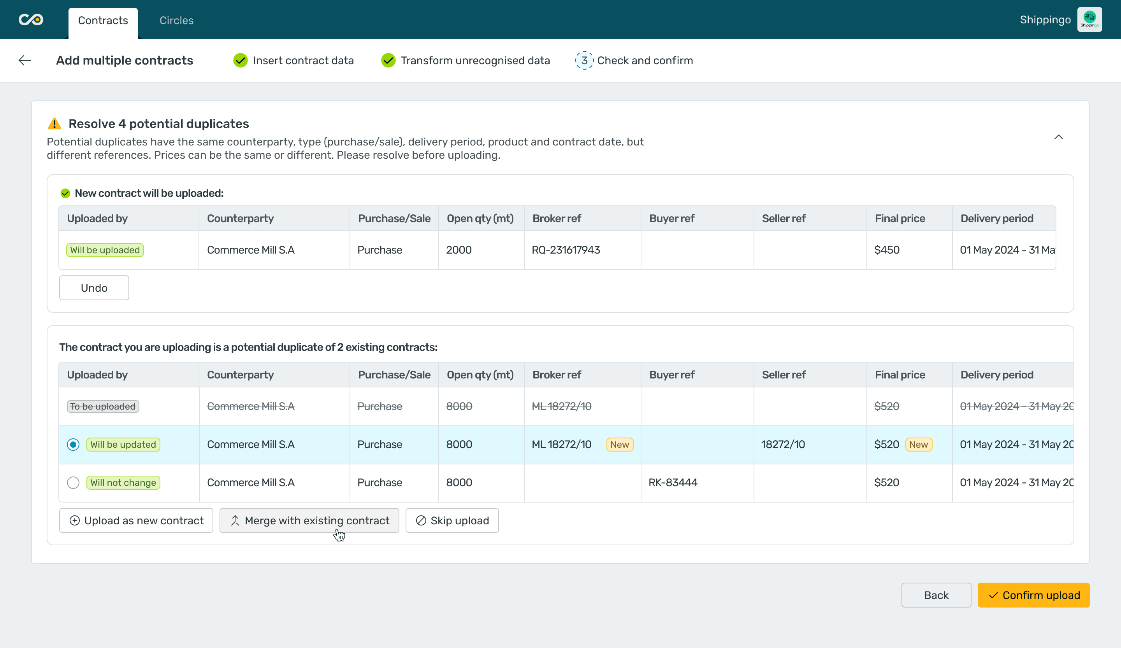
Task: Click the yellow duplicates warning icon
Action: tap(54, 124)
